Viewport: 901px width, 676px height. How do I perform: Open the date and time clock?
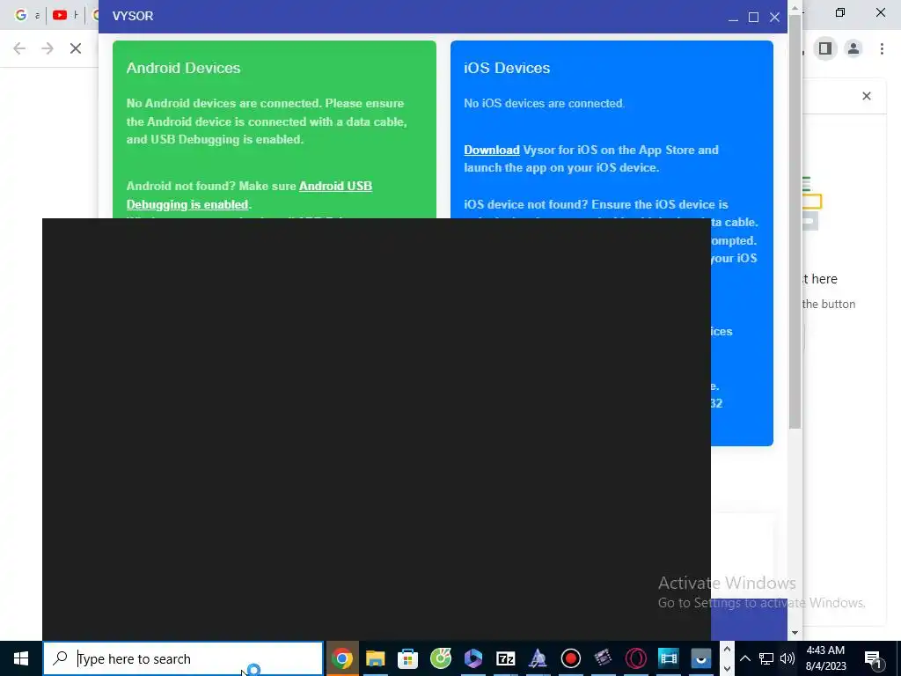click(x=825, y=658)
